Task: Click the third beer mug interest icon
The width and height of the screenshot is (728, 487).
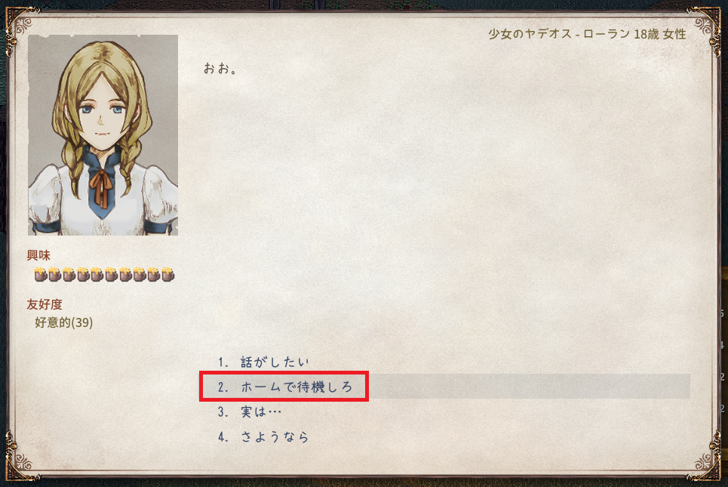Action: [69, 275]
